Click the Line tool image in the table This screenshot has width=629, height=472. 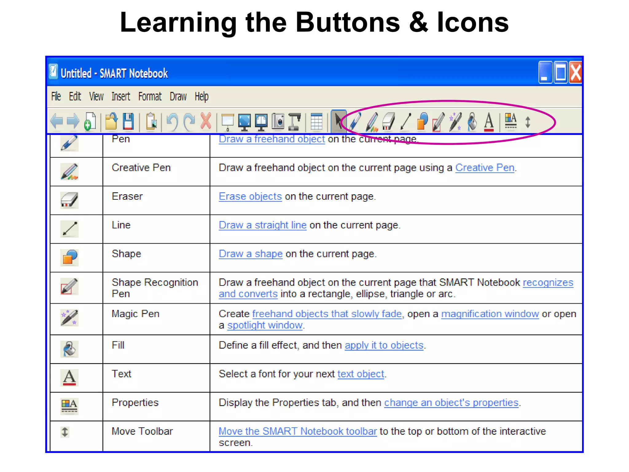[x=69, y=229]
